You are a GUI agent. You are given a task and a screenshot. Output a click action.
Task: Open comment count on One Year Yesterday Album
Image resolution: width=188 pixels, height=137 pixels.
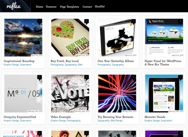pyautogui.click(x=133, y=22)
